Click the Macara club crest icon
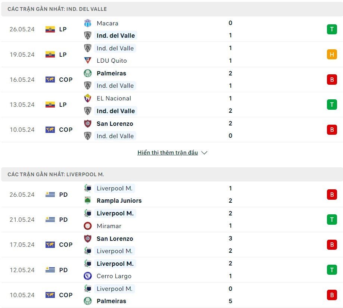The width and height of the screenshot is (343, 308). coord(88,23)
